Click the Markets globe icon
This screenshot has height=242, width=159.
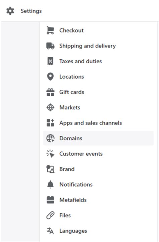[50, 107]
